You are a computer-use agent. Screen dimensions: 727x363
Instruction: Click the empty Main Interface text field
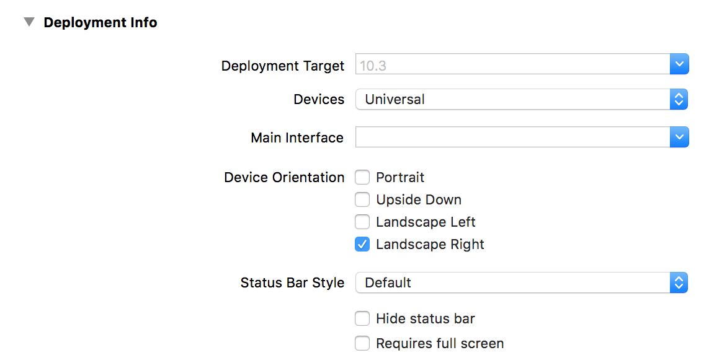point(512,138)
